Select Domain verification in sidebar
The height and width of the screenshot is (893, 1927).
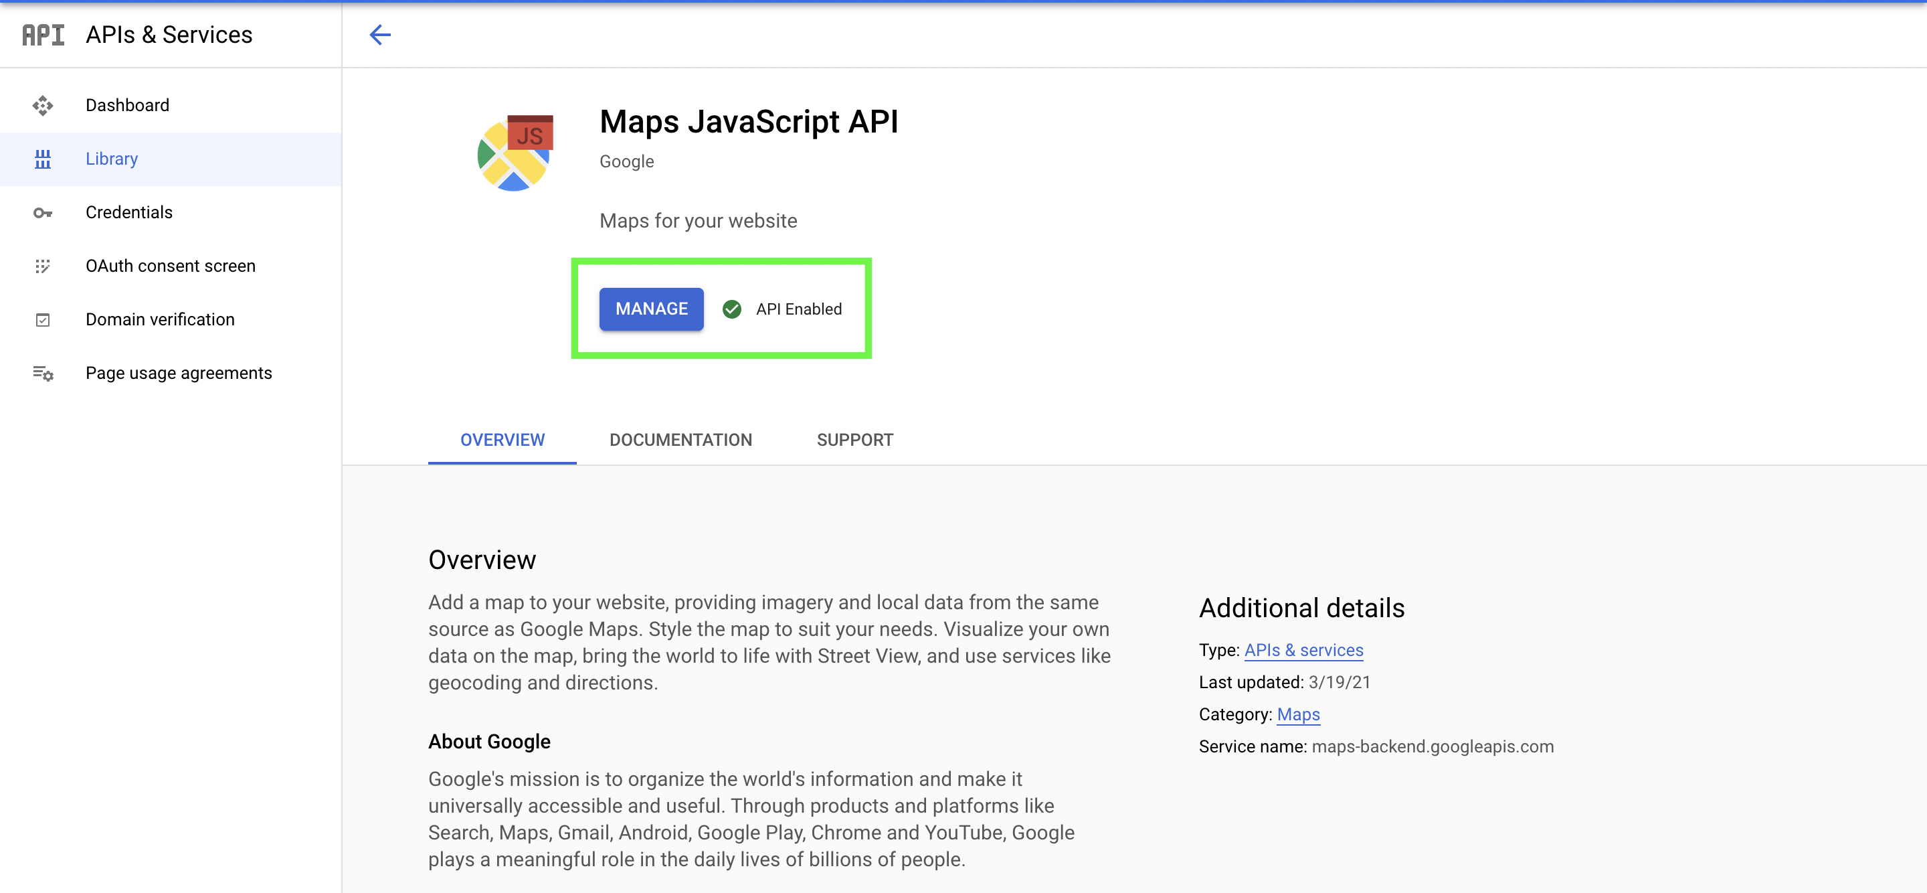tap(159, 319)
